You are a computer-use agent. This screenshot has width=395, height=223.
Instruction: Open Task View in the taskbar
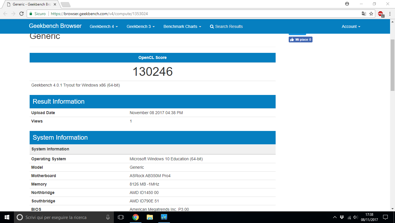pos(121,217)
